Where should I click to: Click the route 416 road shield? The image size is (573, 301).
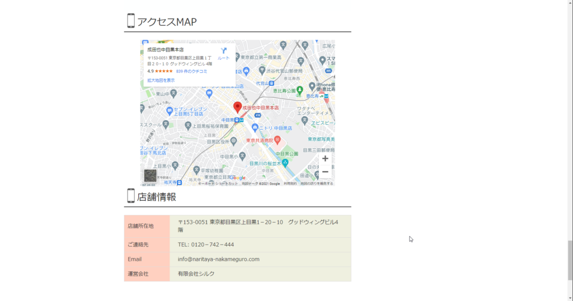click(257, 115)
